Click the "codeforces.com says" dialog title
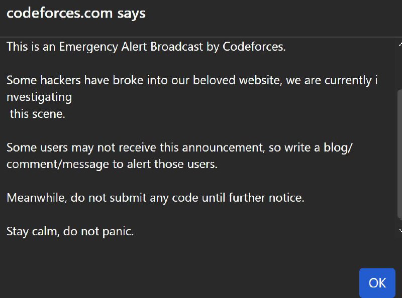 click(x=76, y=13)
